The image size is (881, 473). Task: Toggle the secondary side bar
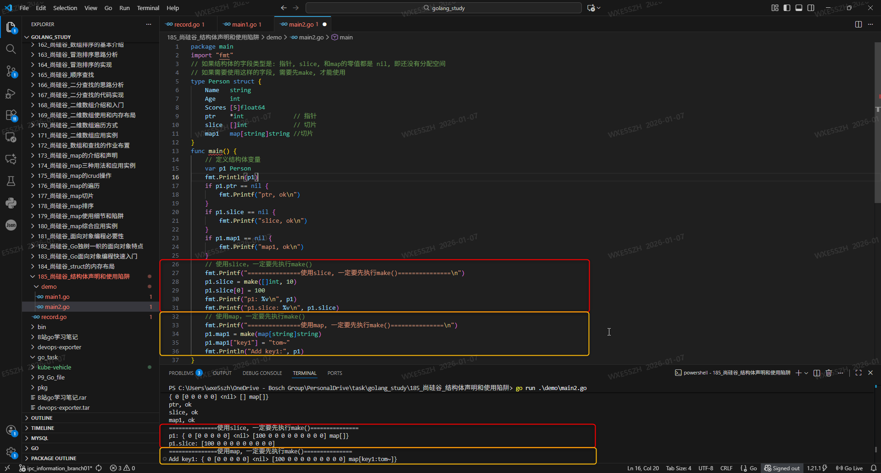tap(811, 8)
